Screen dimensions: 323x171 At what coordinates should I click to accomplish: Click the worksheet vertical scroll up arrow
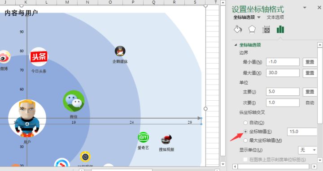pyautogui.click(x=223, y=3)
